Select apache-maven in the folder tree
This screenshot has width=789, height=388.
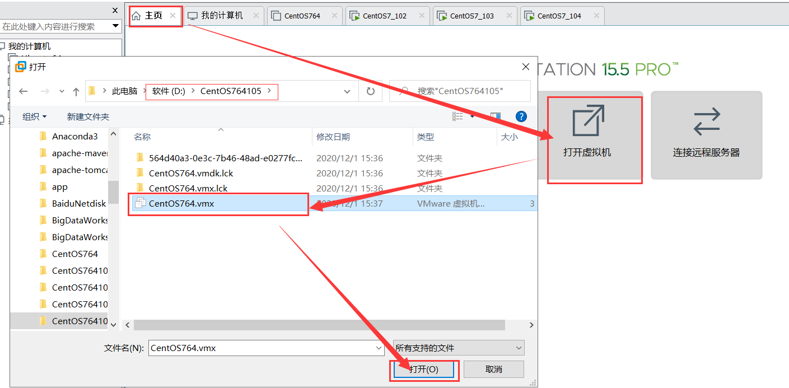(80, 153)
